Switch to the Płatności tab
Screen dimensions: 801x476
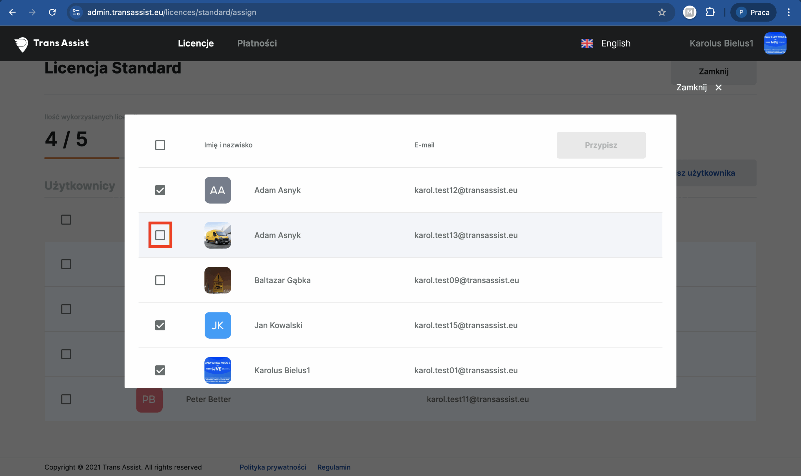coord(257,43)
